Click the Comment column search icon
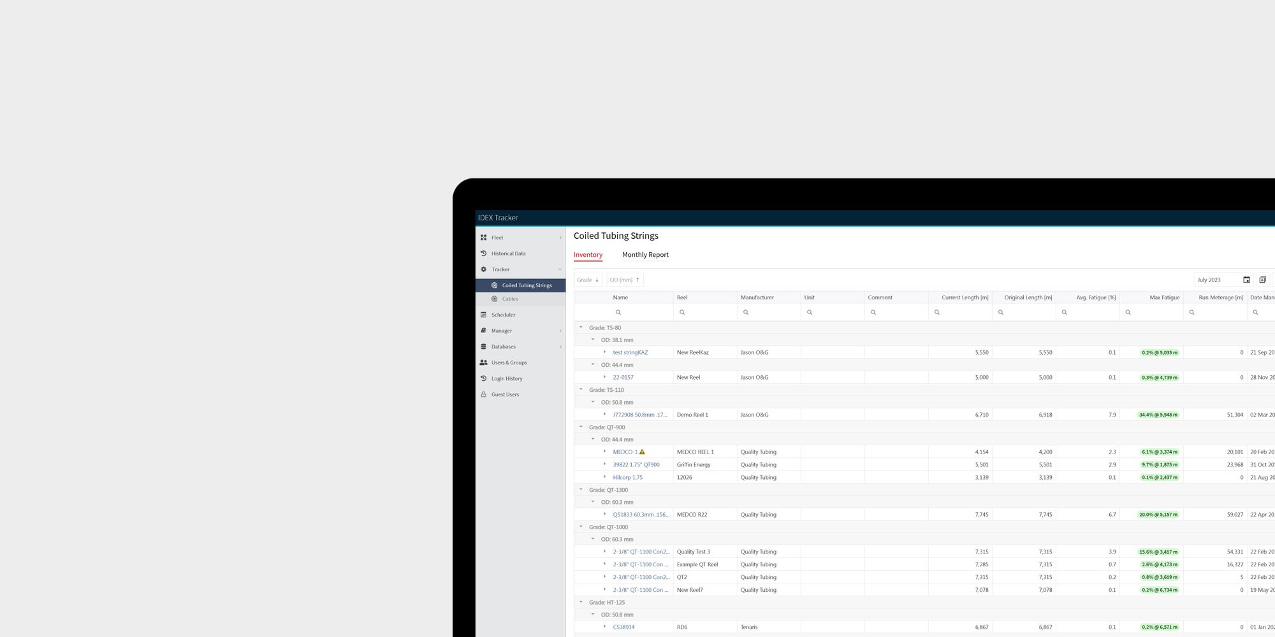Viewport: 1275px width, 637px height. (x=873, y=312)
